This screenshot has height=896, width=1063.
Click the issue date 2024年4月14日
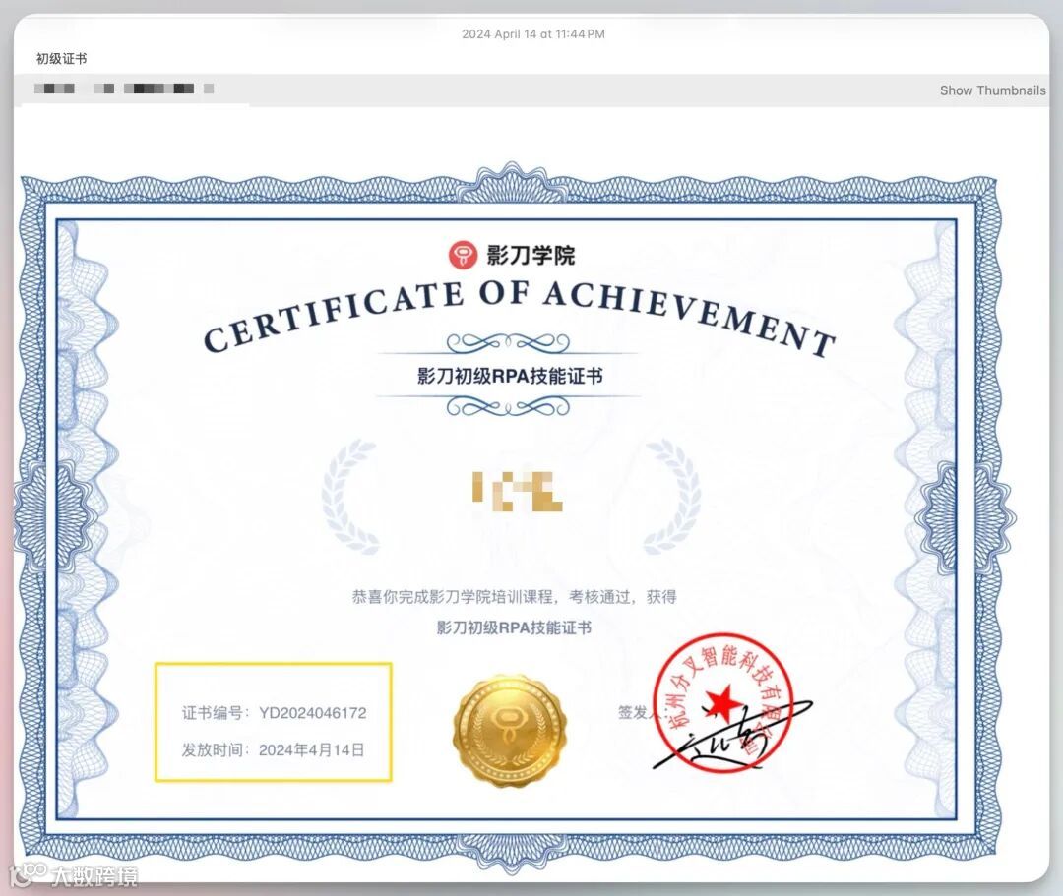[311, 749]
